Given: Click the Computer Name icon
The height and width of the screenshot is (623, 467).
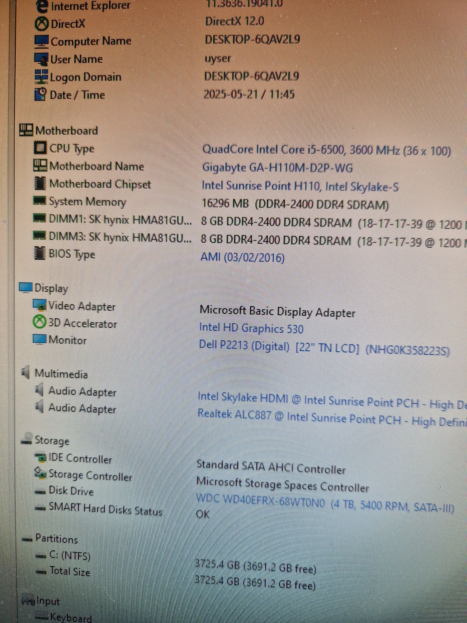Looking at the screenshot, I should pyautogui.click(x=41, y=41).
